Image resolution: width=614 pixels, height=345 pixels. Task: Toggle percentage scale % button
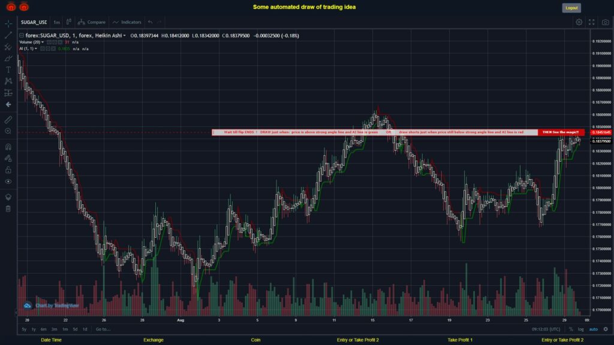pos(571,329)
